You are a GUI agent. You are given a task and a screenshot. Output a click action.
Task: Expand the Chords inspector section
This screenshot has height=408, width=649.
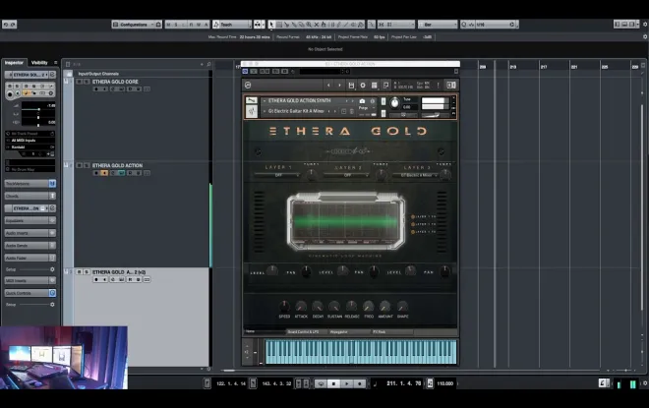[30, 197]
